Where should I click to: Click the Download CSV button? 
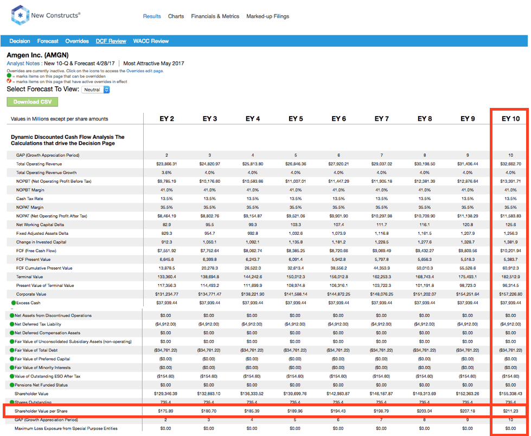point(33,102)
